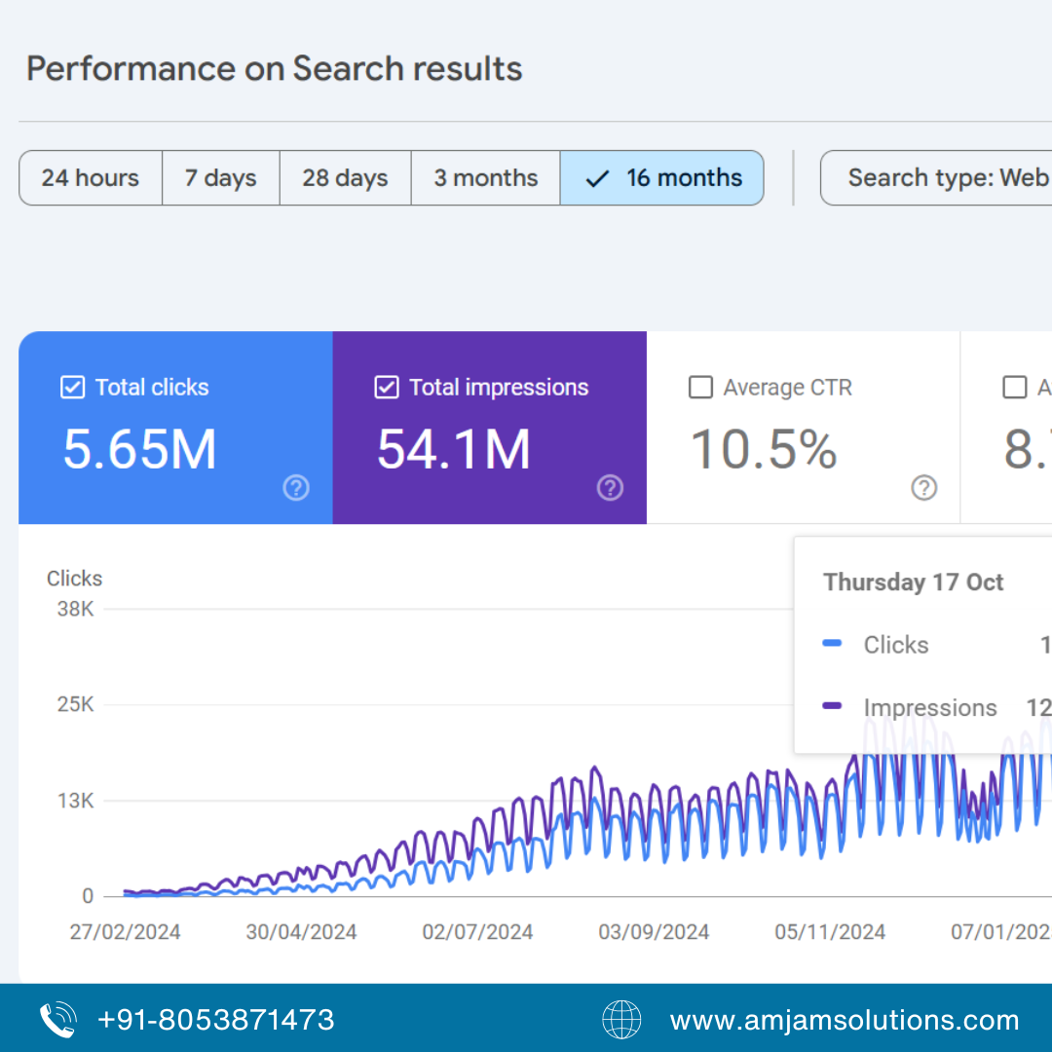Uncheck the Total clicks checkbox
This screenshot has width=1052, height=1052.
(72, 388)
